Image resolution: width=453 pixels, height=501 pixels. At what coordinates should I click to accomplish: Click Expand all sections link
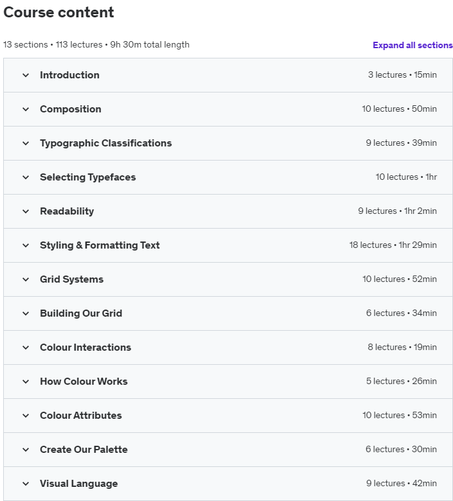pyautogui.click(x=413, y=45)
